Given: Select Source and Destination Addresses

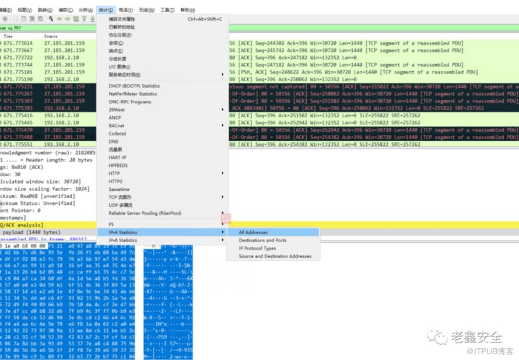Looking at the screenshot, I should pyautogui.click(x=275, y=256).
